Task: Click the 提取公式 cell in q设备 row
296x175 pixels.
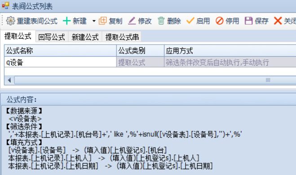Action: 141,62
